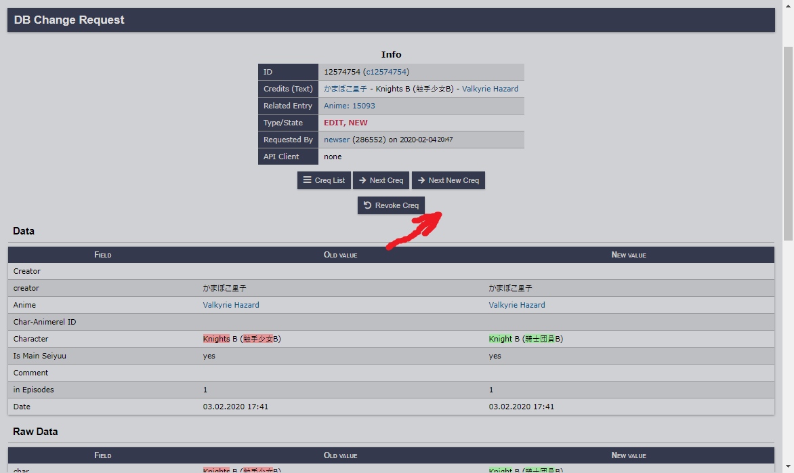Click the scrollbar up arrow
This screenshot has width=794, height=473.
coord(788,5)
